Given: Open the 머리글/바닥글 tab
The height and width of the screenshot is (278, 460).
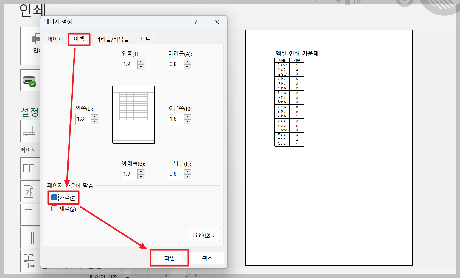Looking at the screenshot, I should (112, 39).
